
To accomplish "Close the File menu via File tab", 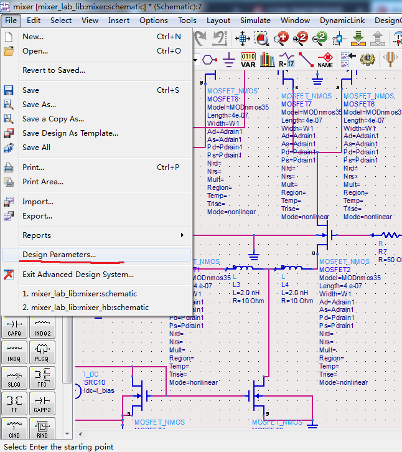I will coord(11,21).
